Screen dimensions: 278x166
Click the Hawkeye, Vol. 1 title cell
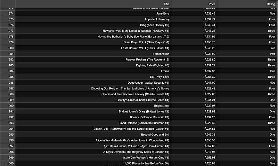coord(93,31)
